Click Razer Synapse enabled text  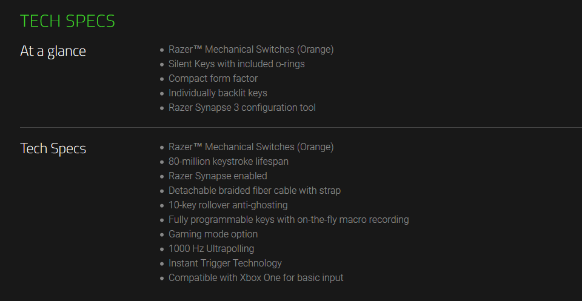coord(218,176)
